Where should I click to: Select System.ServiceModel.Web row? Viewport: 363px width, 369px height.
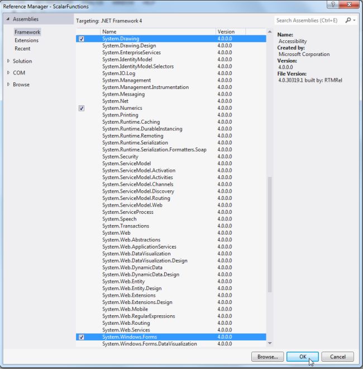(171, 205)
